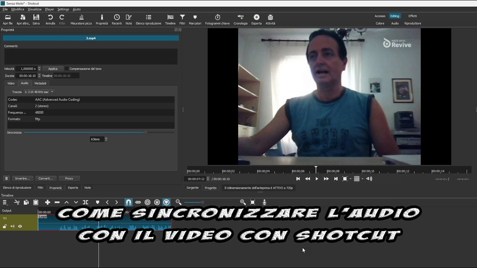Image resolution: width=477 pixels, height=268 pixels.
Task: Open the player volume control
Action: tap(369, 179)
